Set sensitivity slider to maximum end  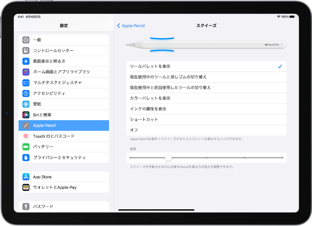[x=282, y=158]
